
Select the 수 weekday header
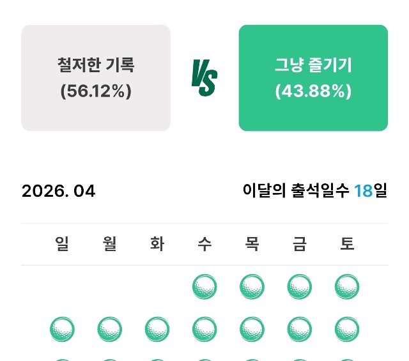click(x=204, y=243)
